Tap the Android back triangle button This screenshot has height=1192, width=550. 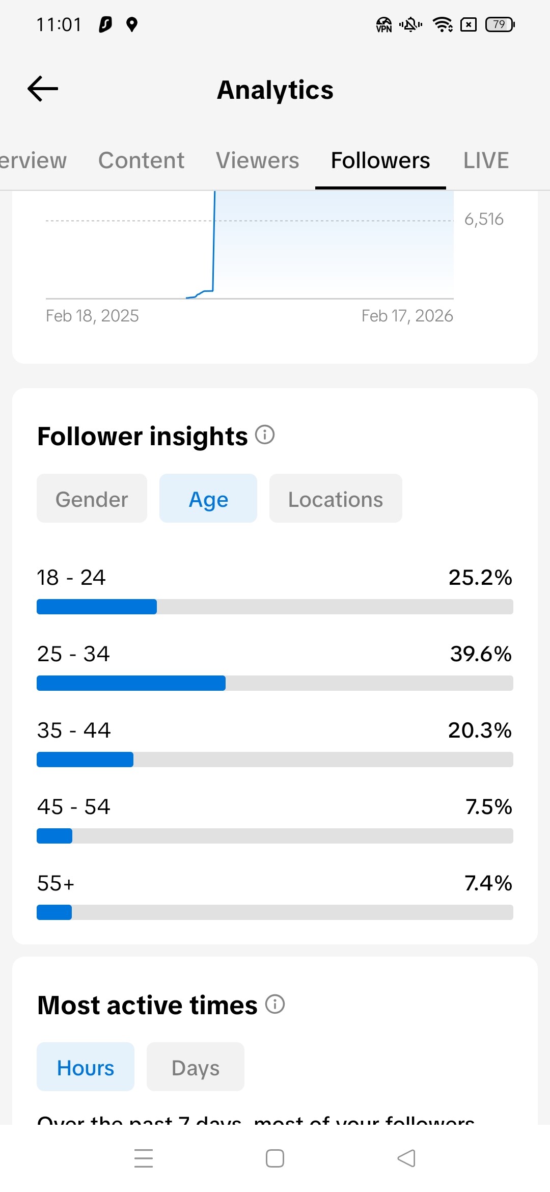coord(406,1158)
